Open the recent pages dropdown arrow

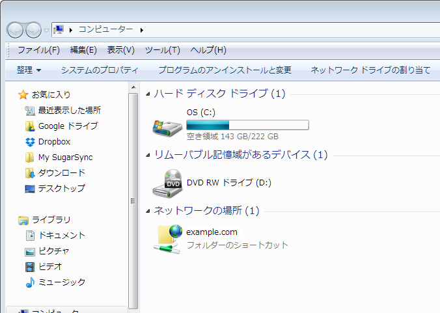[x=47, y=30]
